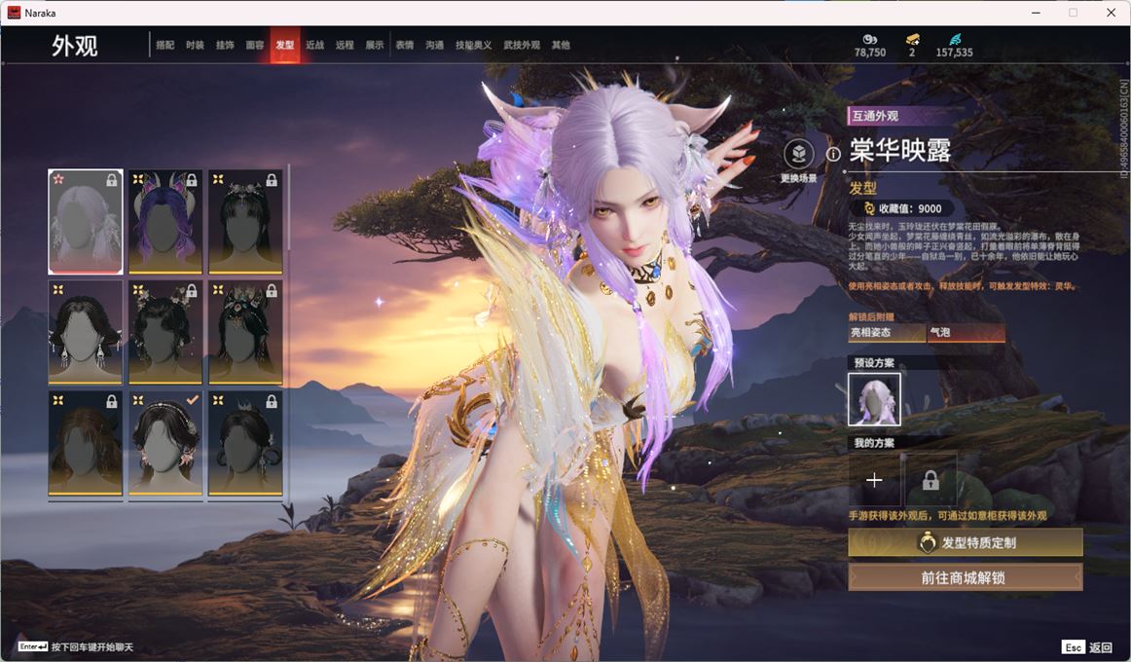Click the Enter key chat hint icon
The width and height of the screenshot is (1131, 662).
[x=33, y=646]
